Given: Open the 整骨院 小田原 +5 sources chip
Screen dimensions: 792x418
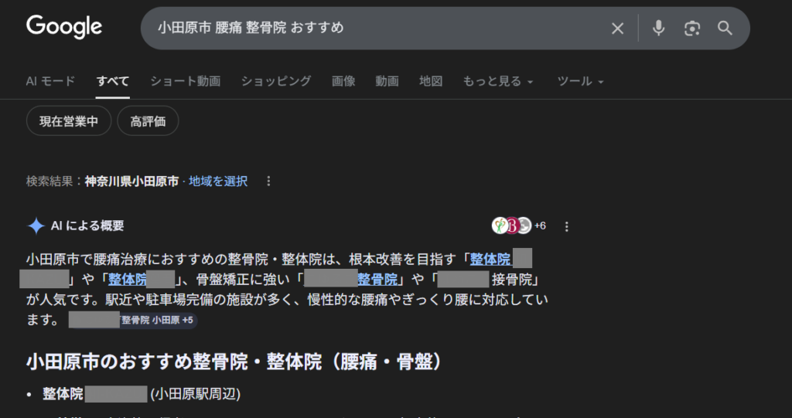Looking at the screenshot, I should click(133, 320).
